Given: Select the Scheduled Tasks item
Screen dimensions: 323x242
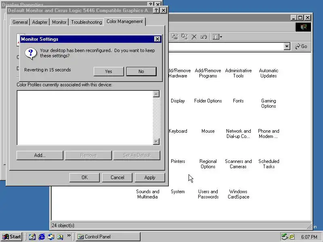Looking at the screenshot, I should (x=268, y=164).
